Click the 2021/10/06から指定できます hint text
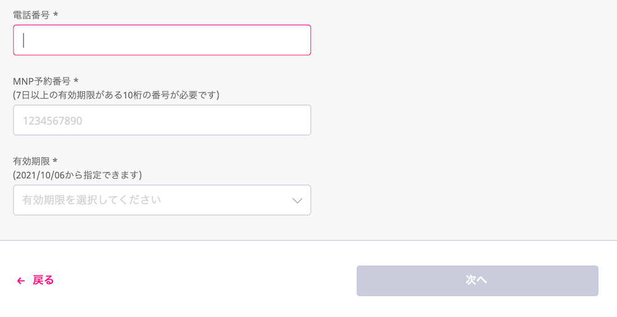This screenshot has height=317, width=617. [77, 175]
